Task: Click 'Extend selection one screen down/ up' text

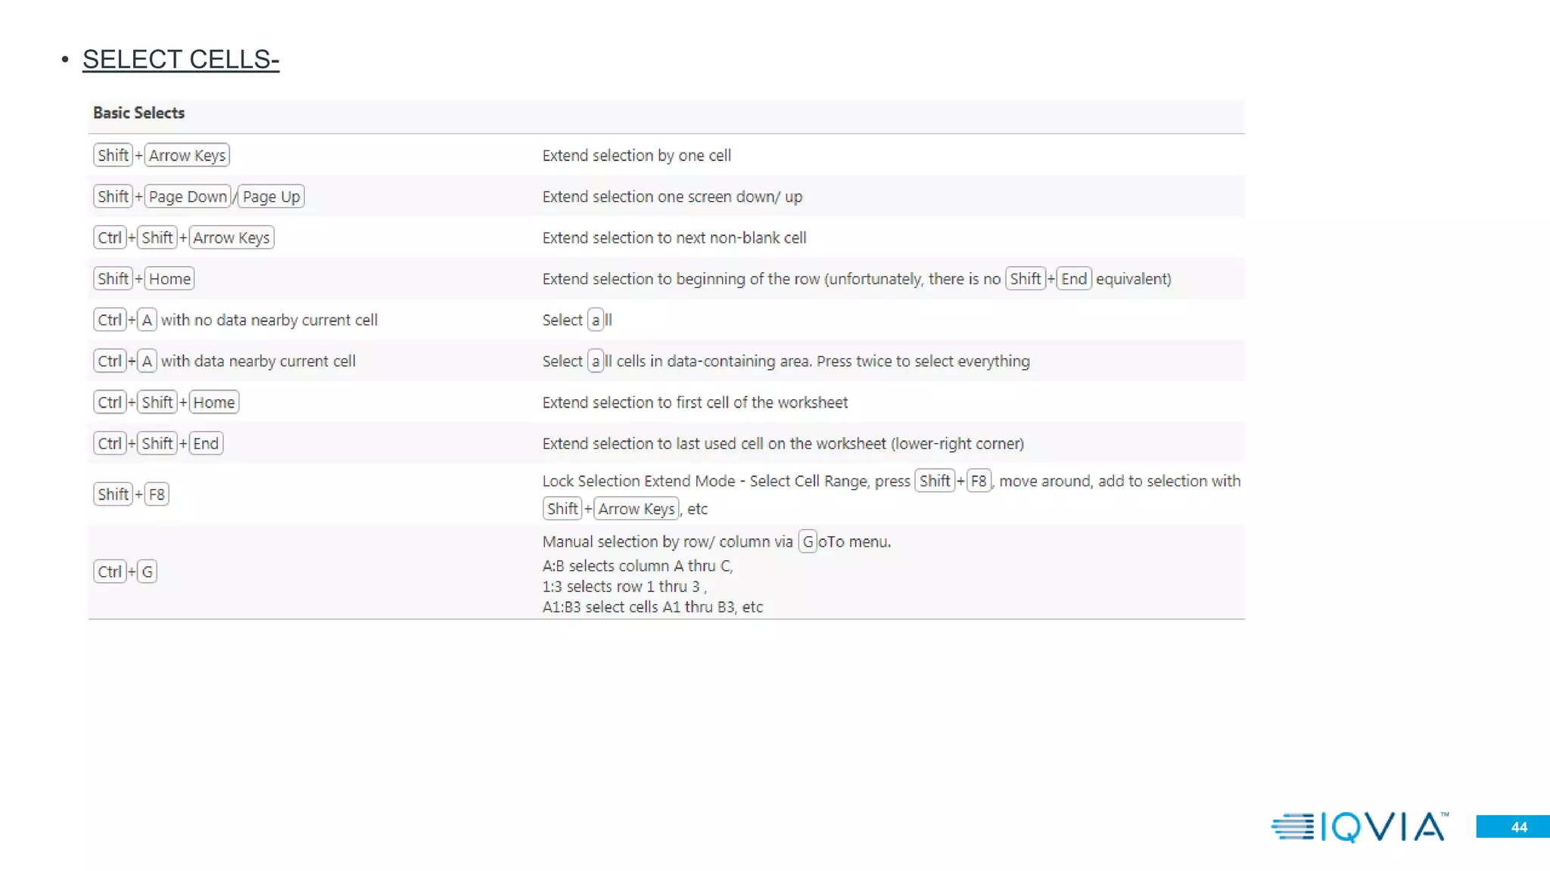Action: [x=672, y=197]
